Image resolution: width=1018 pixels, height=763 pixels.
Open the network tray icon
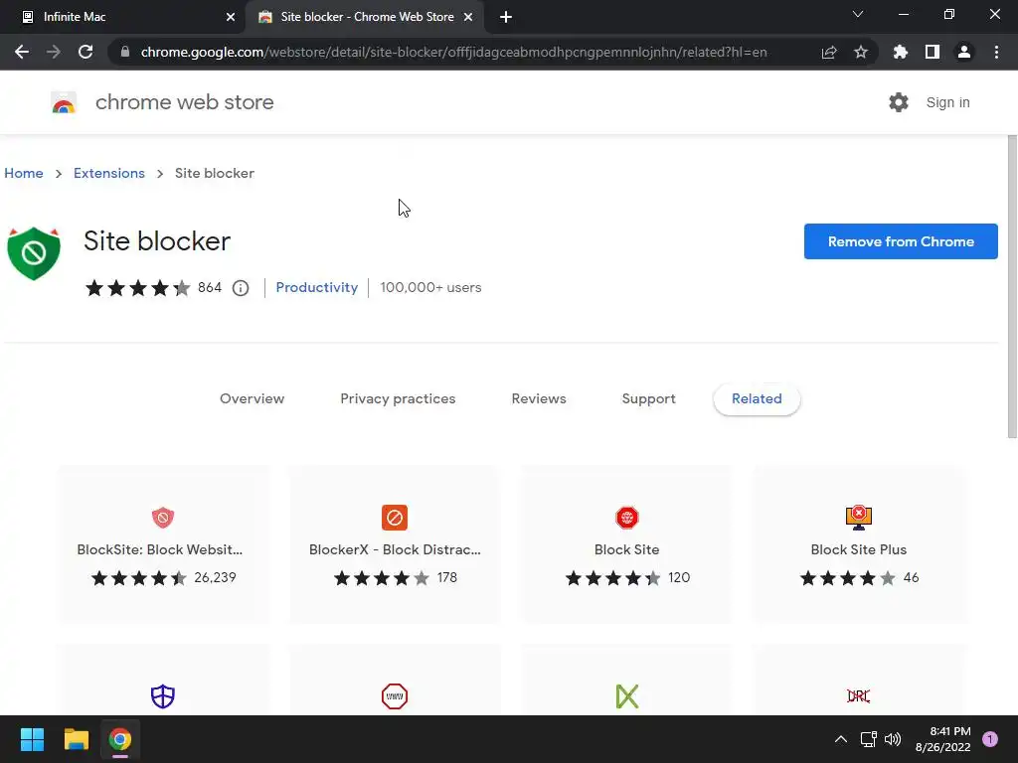(x=868, y=739)
